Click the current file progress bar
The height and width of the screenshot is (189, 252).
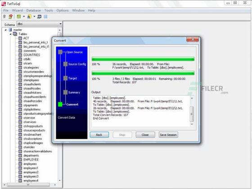pos(143,59)
